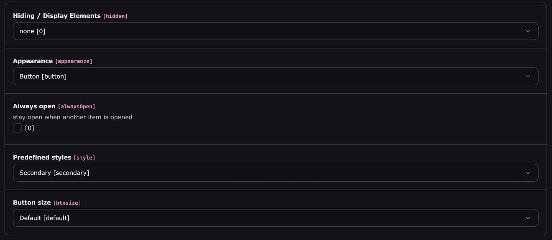Click the chevron arrow in the Predefined styles field
Screen dimensions: 552x240
point(528,173)
